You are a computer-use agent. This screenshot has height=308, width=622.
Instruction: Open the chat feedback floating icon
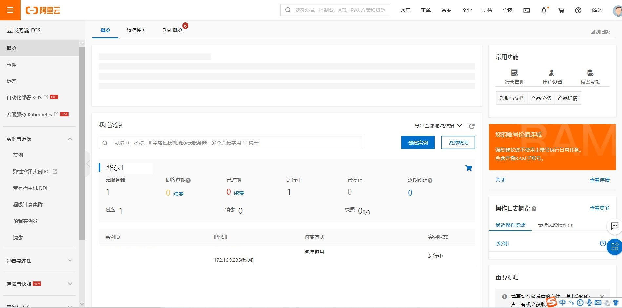coord(614,226)
